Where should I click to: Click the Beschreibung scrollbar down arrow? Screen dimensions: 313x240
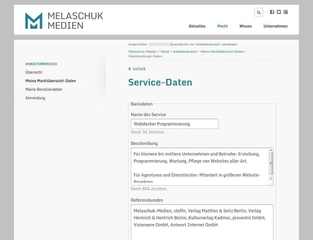[x=271, y=179]
